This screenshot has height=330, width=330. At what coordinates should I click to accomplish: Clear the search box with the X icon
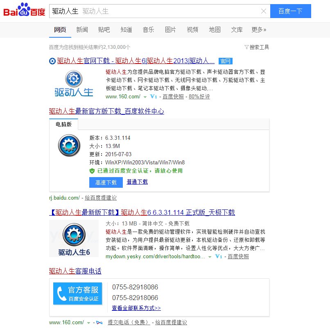pyautogui.click(x=264, y=11)
